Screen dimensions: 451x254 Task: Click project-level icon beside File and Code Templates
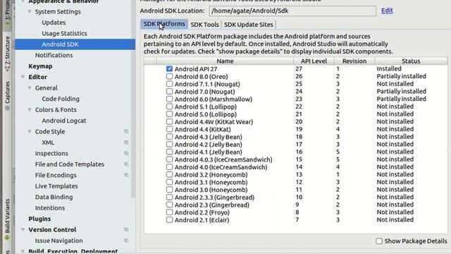pyautogui.click(x=126, y=164)
